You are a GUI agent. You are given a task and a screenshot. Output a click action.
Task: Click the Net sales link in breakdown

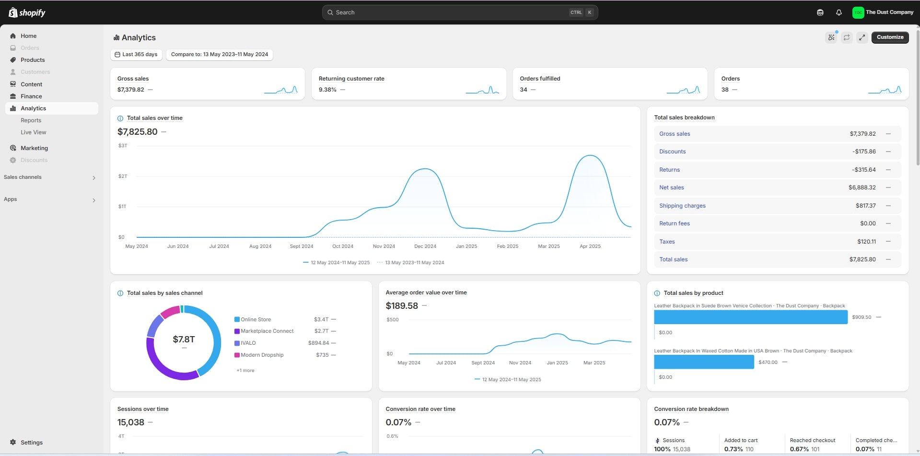(671, 187)
